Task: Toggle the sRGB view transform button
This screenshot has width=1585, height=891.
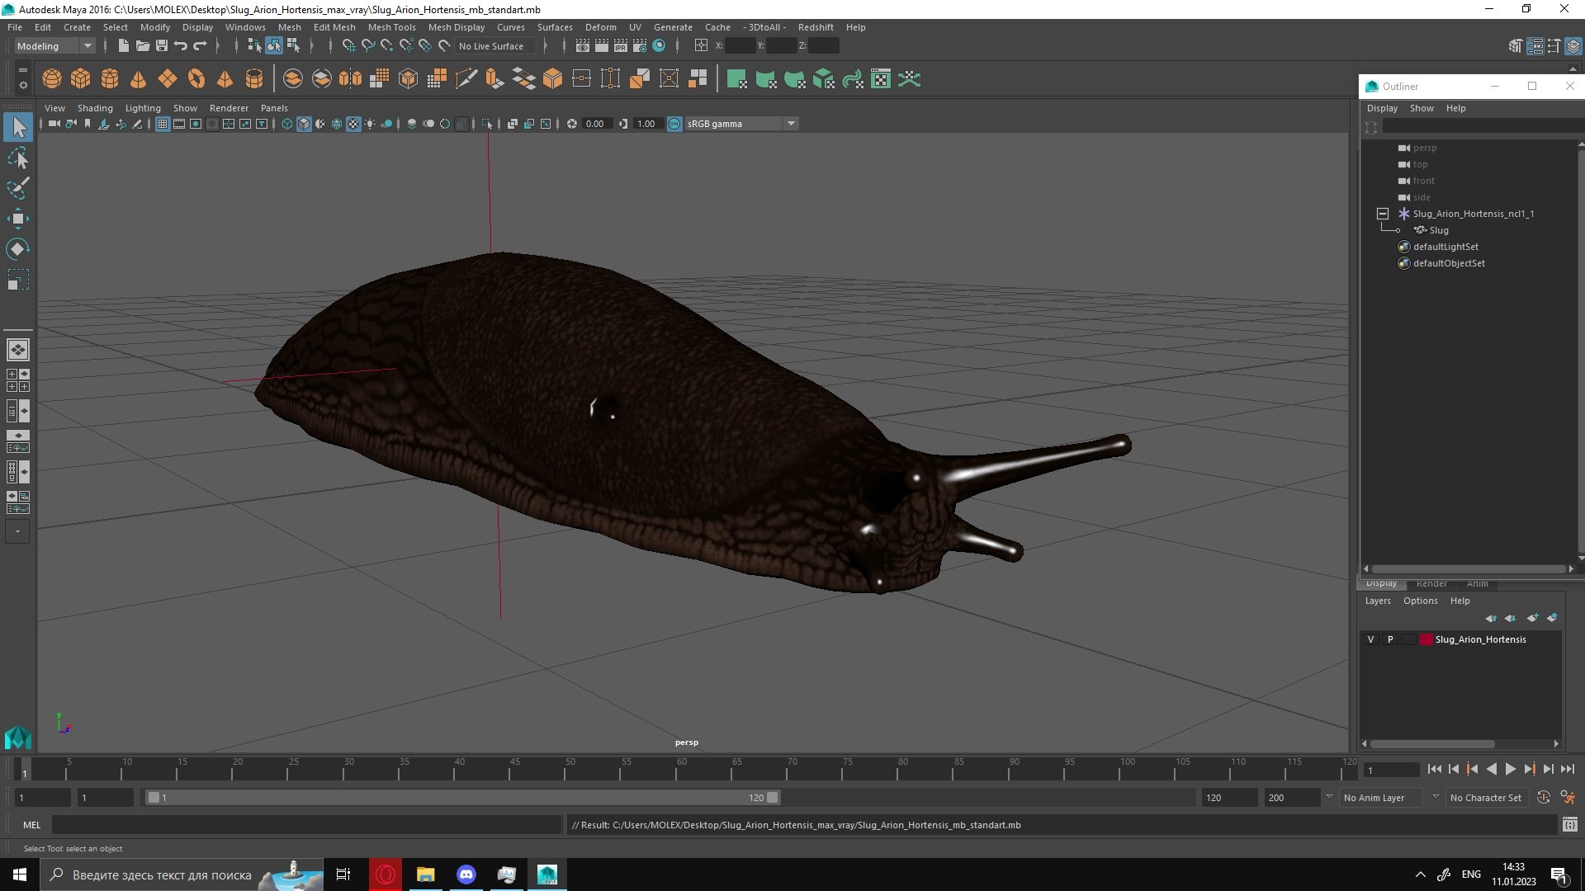Action: 674,124
